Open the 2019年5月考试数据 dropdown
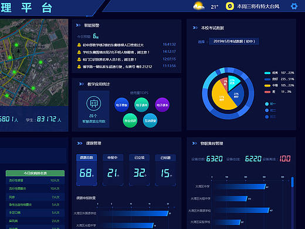Screen dimensions: 305x229 [234, 42]
